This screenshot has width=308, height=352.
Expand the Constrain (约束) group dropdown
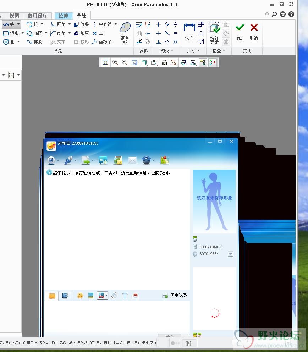tap(167, 50)
